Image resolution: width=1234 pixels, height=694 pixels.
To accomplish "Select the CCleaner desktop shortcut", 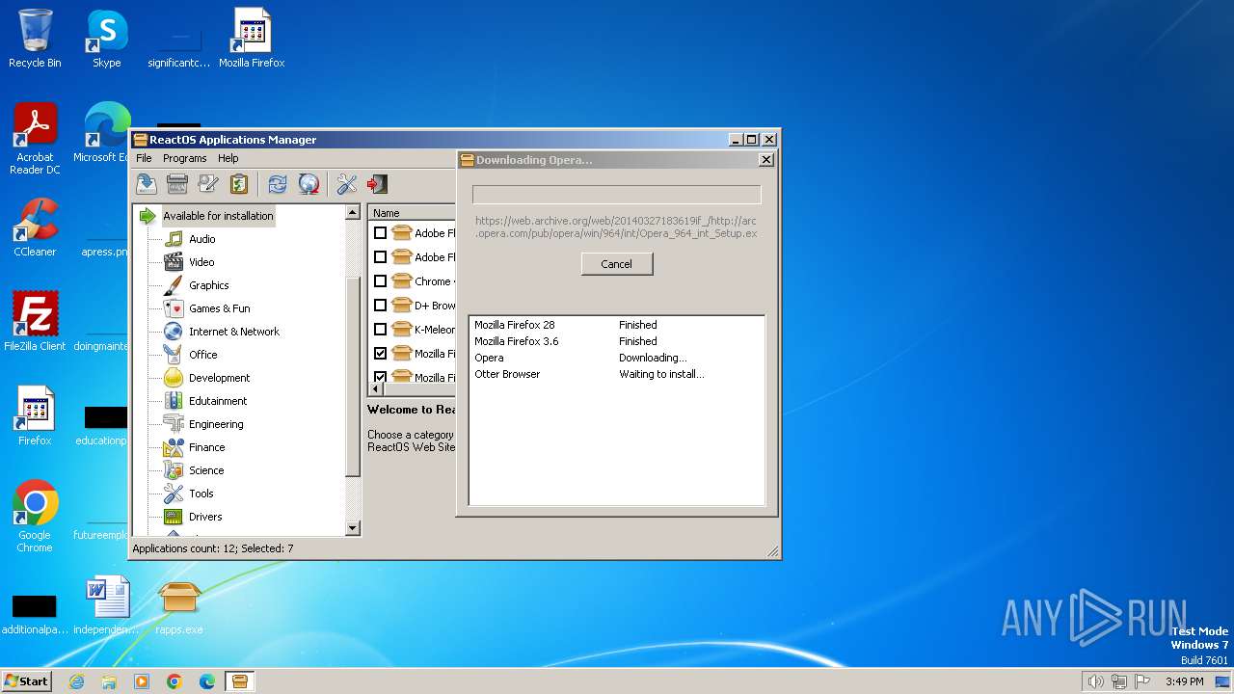I will (x=35, y=227).
